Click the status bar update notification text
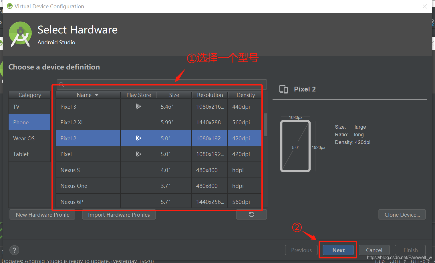Screen dimensions: 435x263 [78, 261]
